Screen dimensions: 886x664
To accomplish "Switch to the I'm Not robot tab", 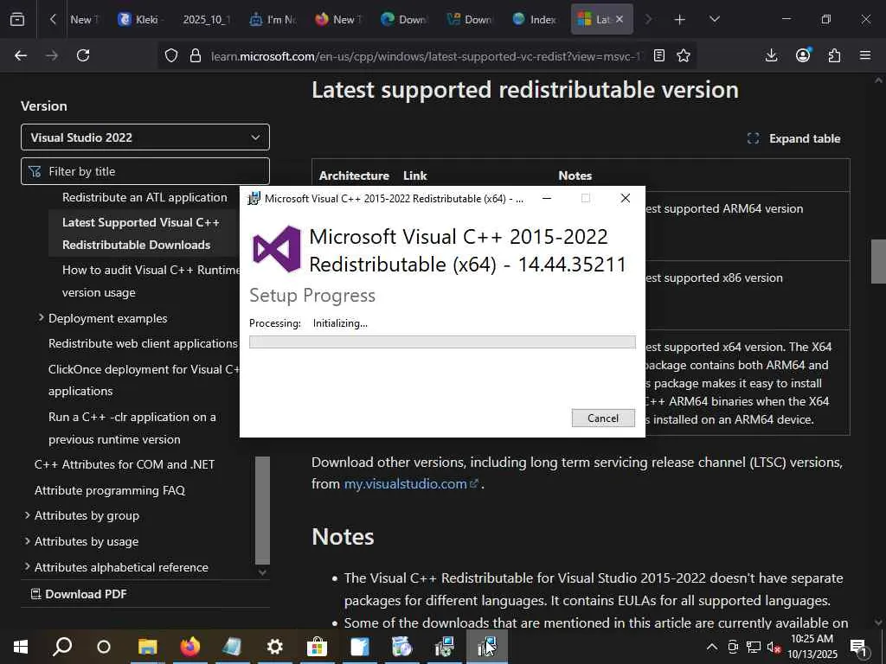I will [x=274, y=19].
